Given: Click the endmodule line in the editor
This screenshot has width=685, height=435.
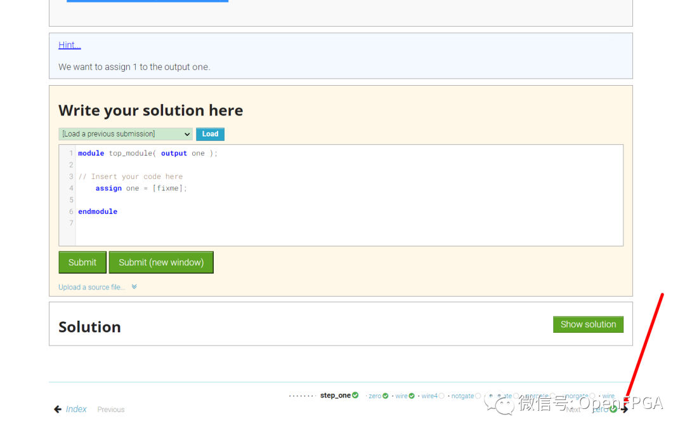Looking at the screenshot, I should click(98, 211).
